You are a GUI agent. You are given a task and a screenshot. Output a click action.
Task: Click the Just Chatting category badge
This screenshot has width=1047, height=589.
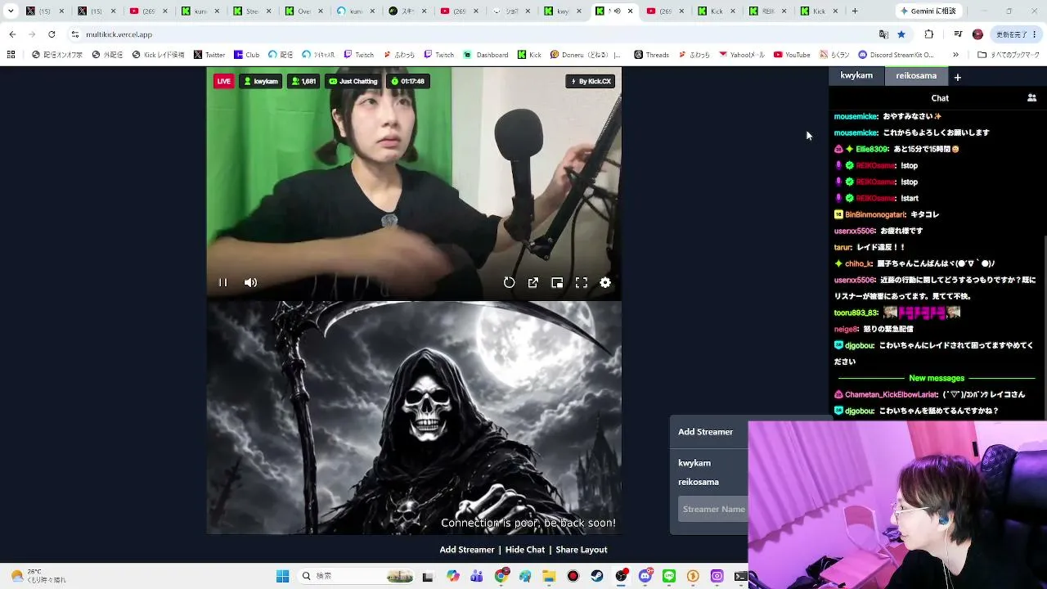click(353, 81)
